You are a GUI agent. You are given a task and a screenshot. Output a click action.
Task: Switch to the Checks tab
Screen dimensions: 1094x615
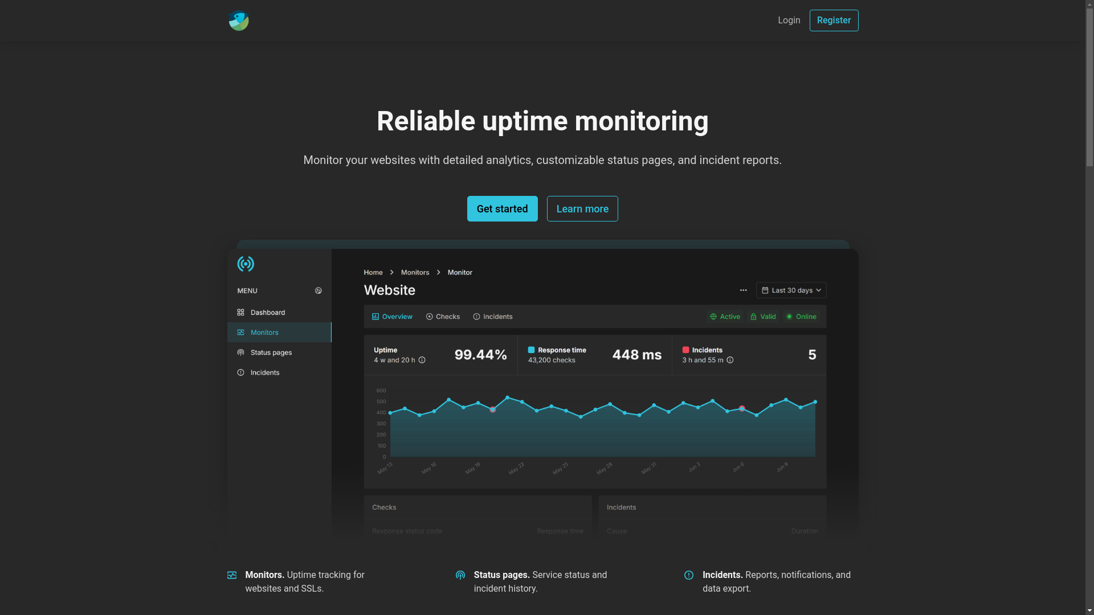[x=443, y=316]
